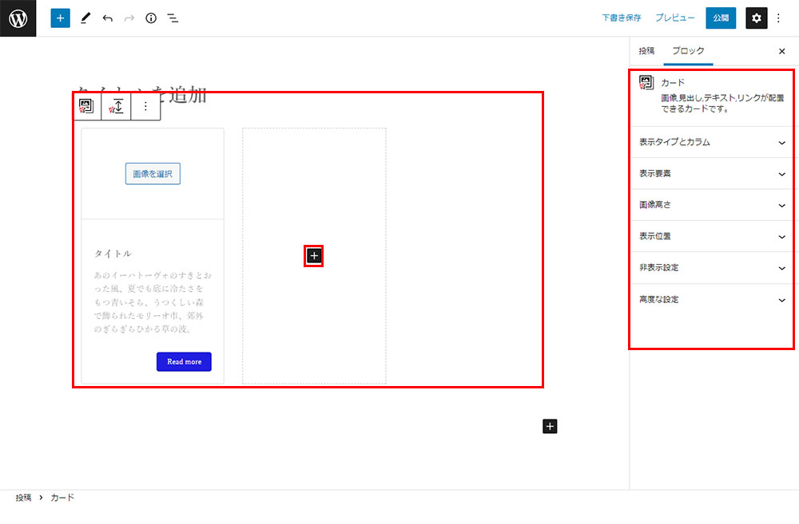This screenshot has width=799, height=524.
Task: Add a card item with inner plus
Action: (314, 255)
